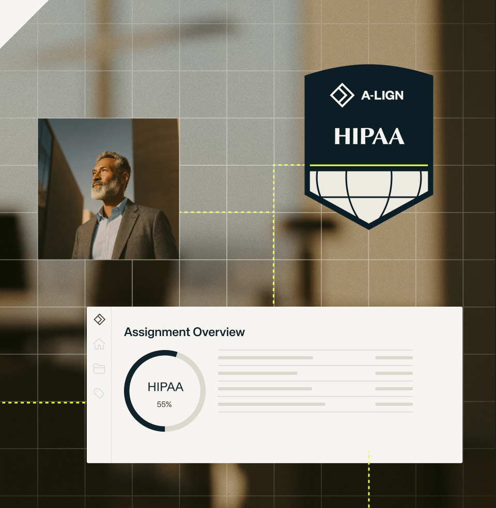Viewport: 496px width, 508px height.
Task: Click the globe graphic on the badge
Action: click(369, 197)
